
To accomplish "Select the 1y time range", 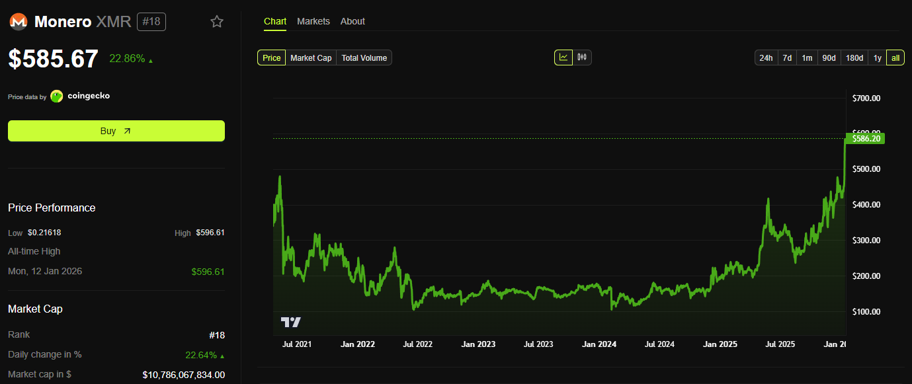I will point(877,58).
